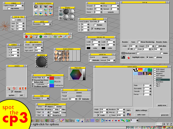
Task: Jump to first frame in animation controls
Action: [x=107, y=121]
